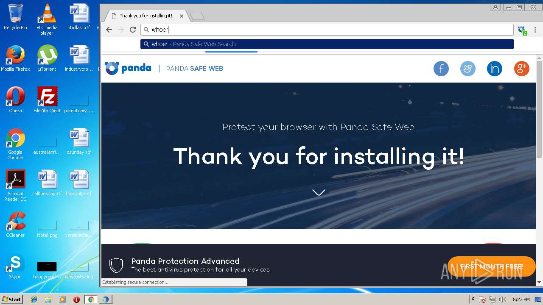The width and height of the screenshot is (543, 305).
Task: Launch Skype desktop shortcut
Action: 15,266
